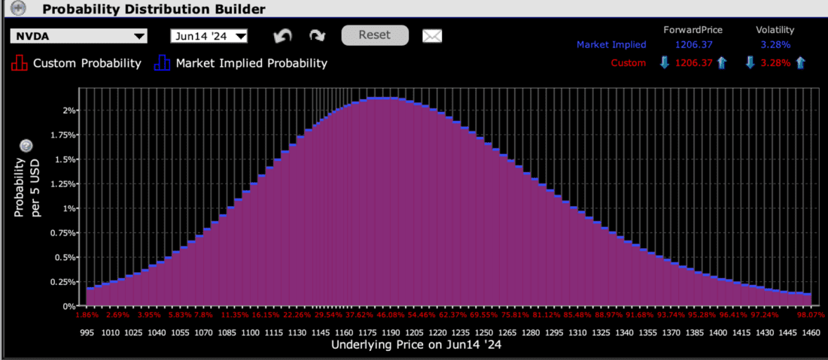
Task: Click the 22.26% cumulative probability label
Action: pyautogui.click(x=297, y=315)
